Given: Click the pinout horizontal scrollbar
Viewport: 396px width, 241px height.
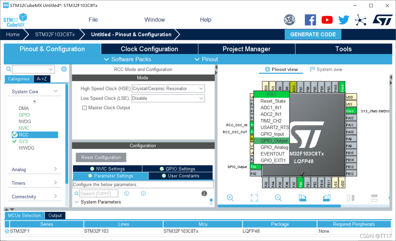Looking at the screenshot, I should (x=279, y=206).
